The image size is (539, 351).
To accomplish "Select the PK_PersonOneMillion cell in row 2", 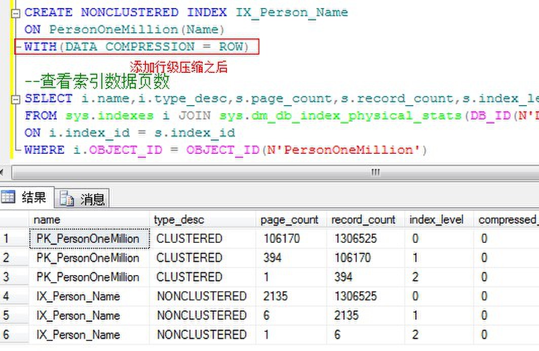I will pos(89,257).
